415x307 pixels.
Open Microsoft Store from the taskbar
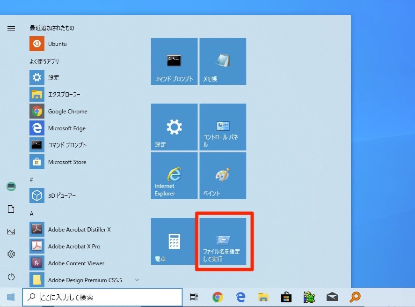point(286,297)
